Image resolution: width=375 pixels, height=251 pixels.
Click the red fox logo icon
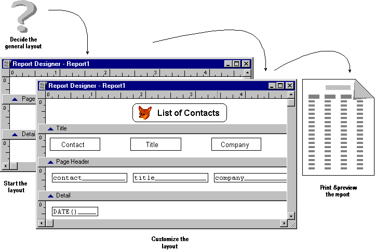click(x=145, y=113)
